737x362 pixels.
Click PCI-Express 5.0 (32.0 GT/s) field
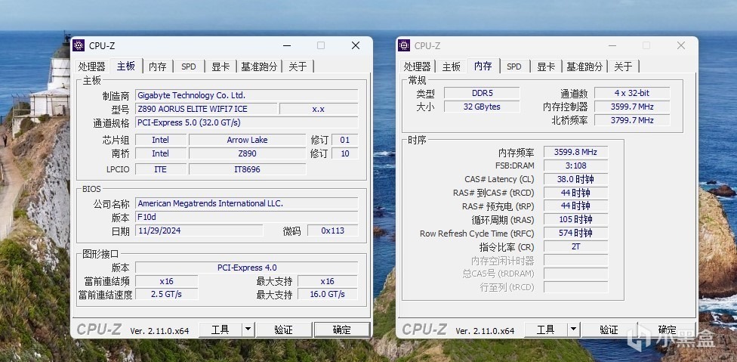click(247, 122)
